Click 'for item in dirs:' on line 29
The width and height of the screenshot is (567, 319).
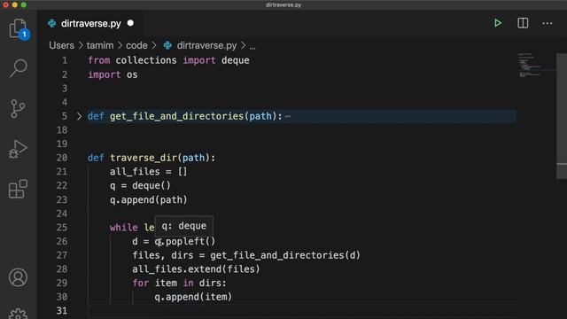click(x=179, y=283)
